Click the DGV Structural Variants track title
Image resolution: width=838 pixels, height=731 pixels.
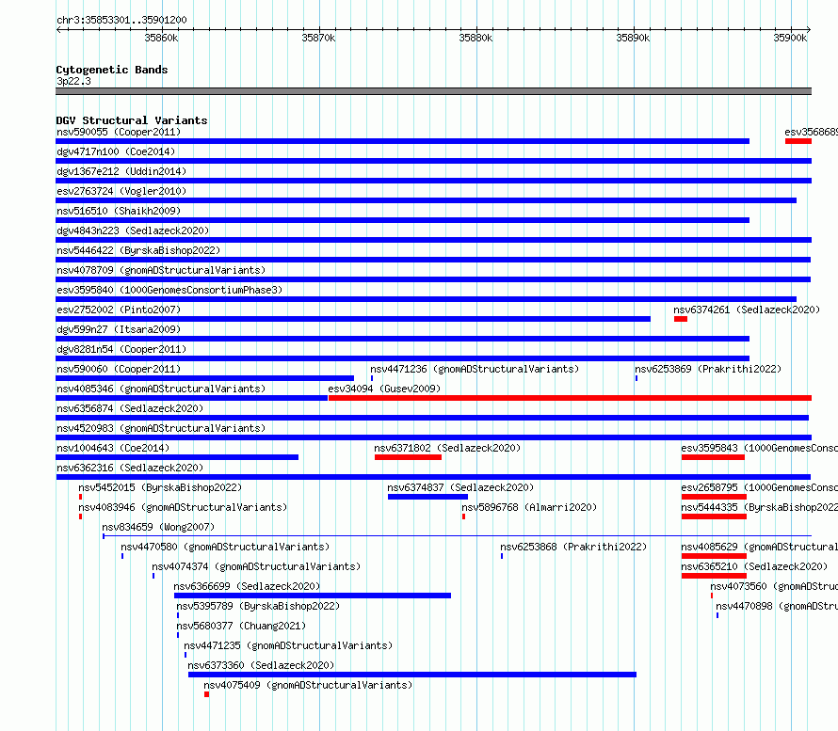pyautogui.click(x=132, y=120)
